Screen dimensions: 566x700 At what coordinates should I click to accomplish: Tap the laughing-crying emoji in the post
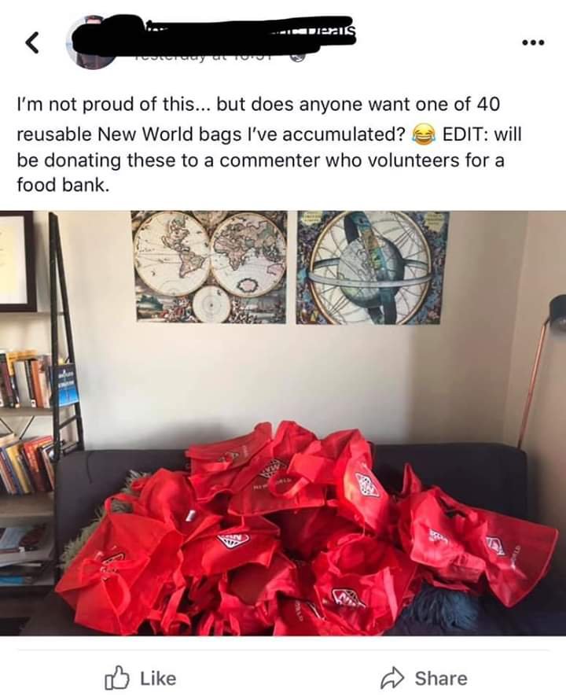coord(424,134)
